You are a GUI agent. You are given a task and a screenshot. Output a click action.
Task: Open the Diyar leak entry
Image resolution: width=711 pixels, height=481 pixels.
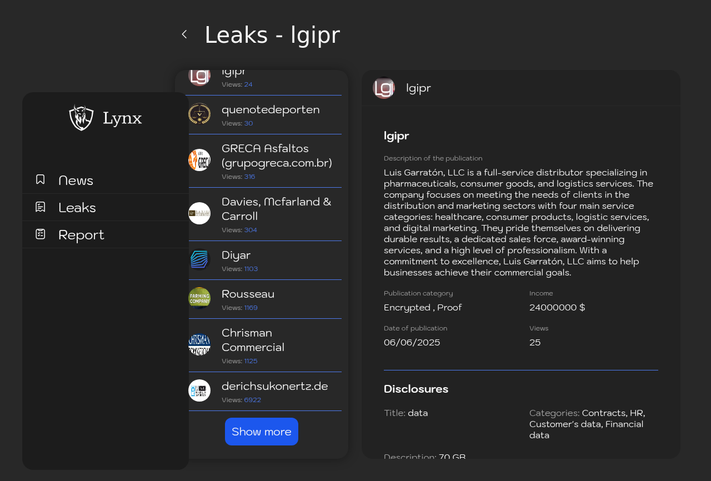coord(265,260)
